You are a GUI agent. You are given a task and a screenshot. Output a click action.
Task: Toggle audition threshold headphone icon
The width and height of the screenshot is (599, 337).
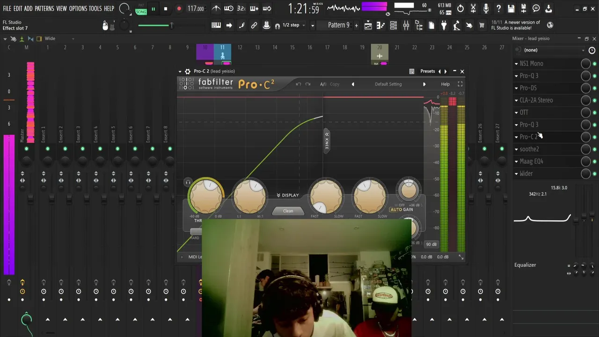point(188,183)
